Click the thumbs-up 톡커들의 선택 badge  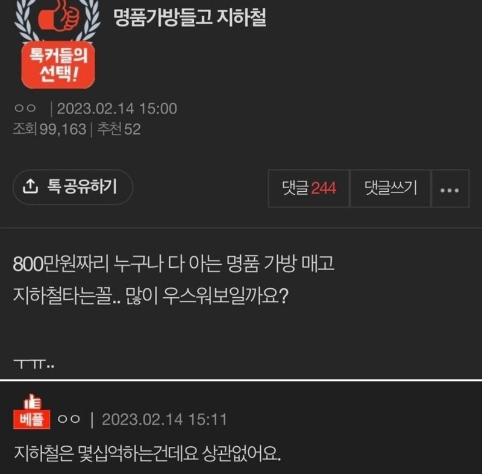58,45
